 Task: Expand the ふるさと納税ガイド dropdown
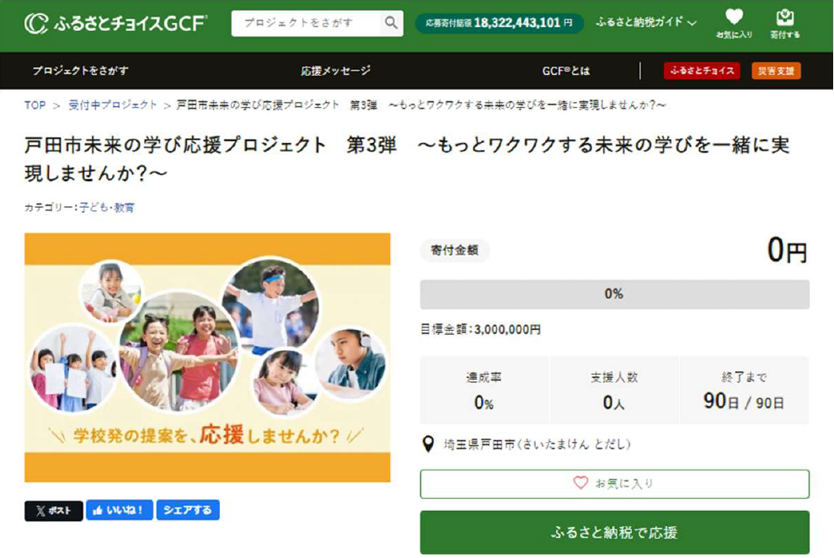[645, 23]
